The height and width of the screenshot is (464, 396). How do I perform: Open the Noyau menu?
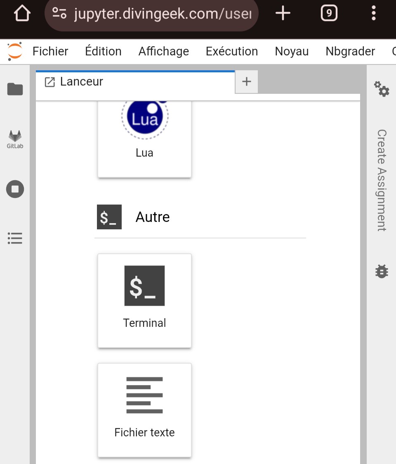292,51
